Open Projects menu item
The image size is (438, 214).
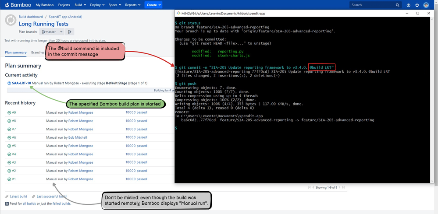tap(64, 5)
